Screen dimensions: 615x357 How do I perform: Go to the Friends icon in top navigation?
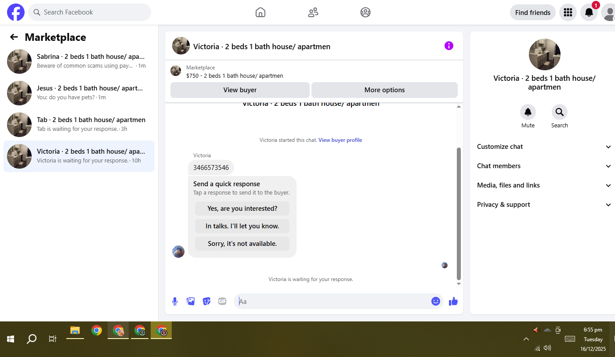[313, 12]
